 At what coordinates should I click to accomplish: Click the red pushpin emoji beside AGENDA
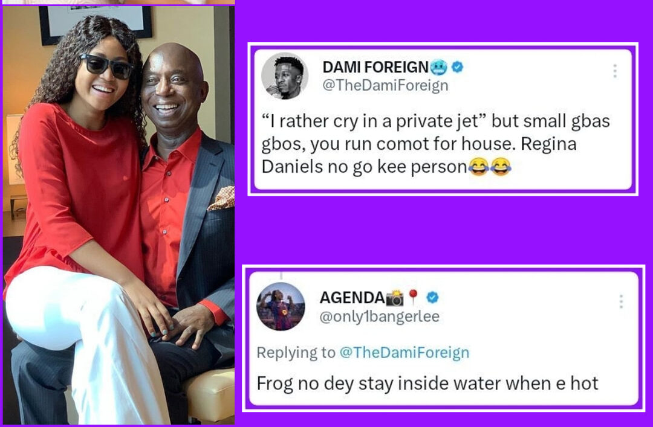click(x=413, y=297)
